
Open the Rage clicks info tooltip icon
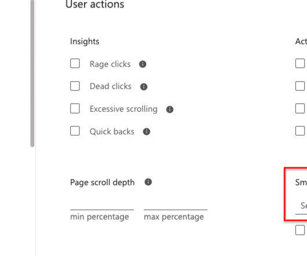142,64
